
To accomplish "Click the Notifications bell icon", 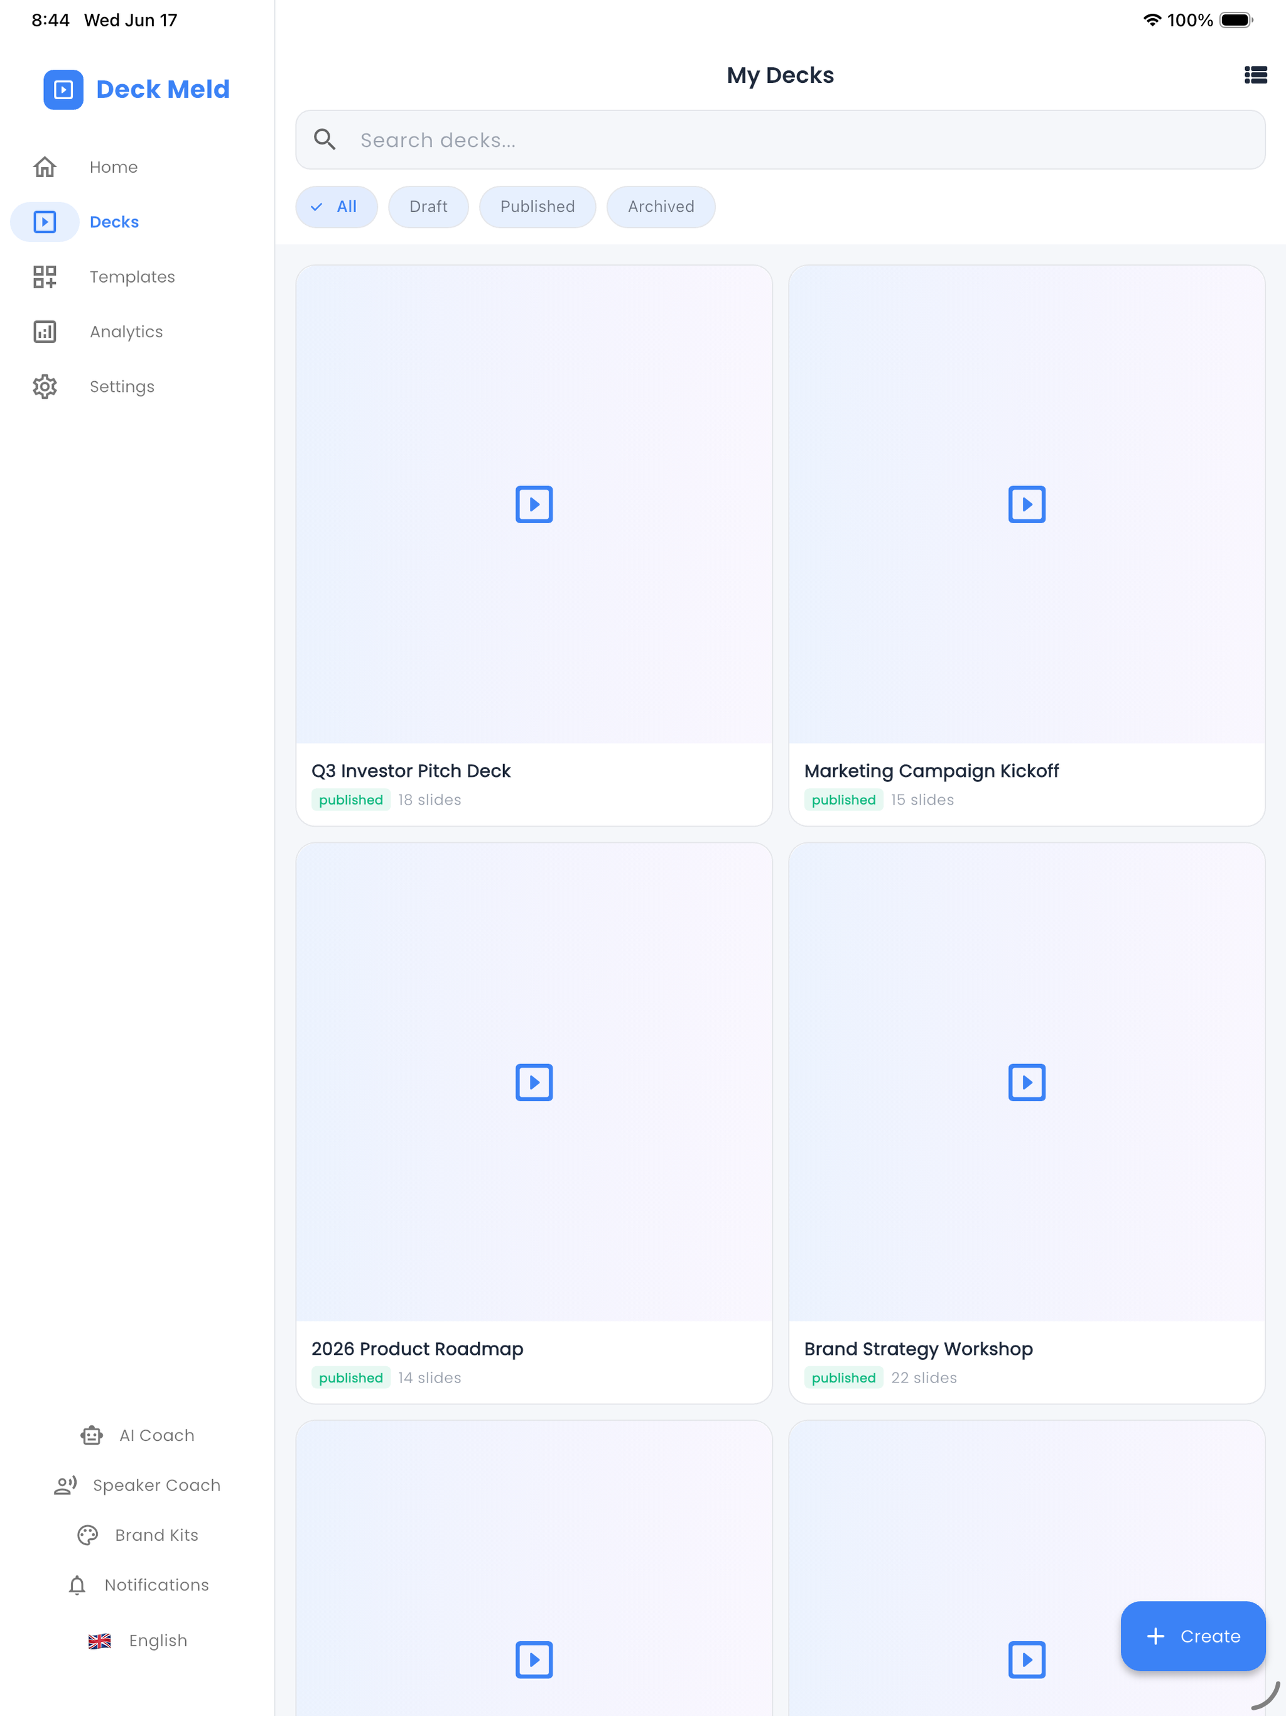I will (77, 1585).
